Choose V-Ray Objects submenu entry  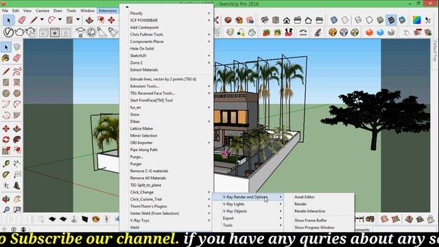[x=248, y=211]
